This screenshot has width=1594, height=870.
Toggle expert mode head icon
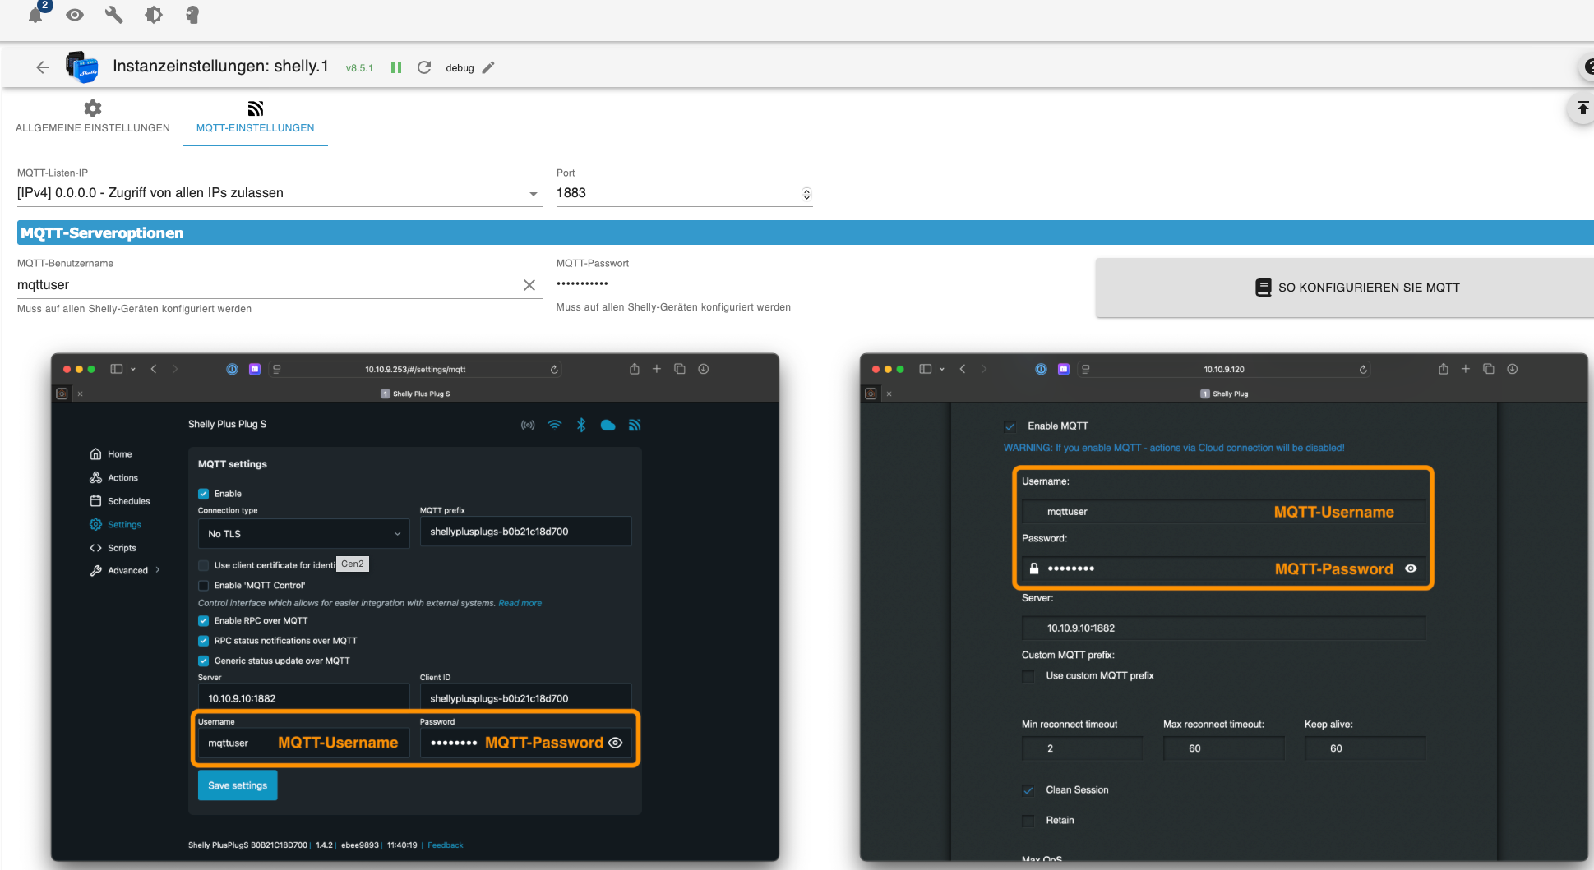[192, 15]
